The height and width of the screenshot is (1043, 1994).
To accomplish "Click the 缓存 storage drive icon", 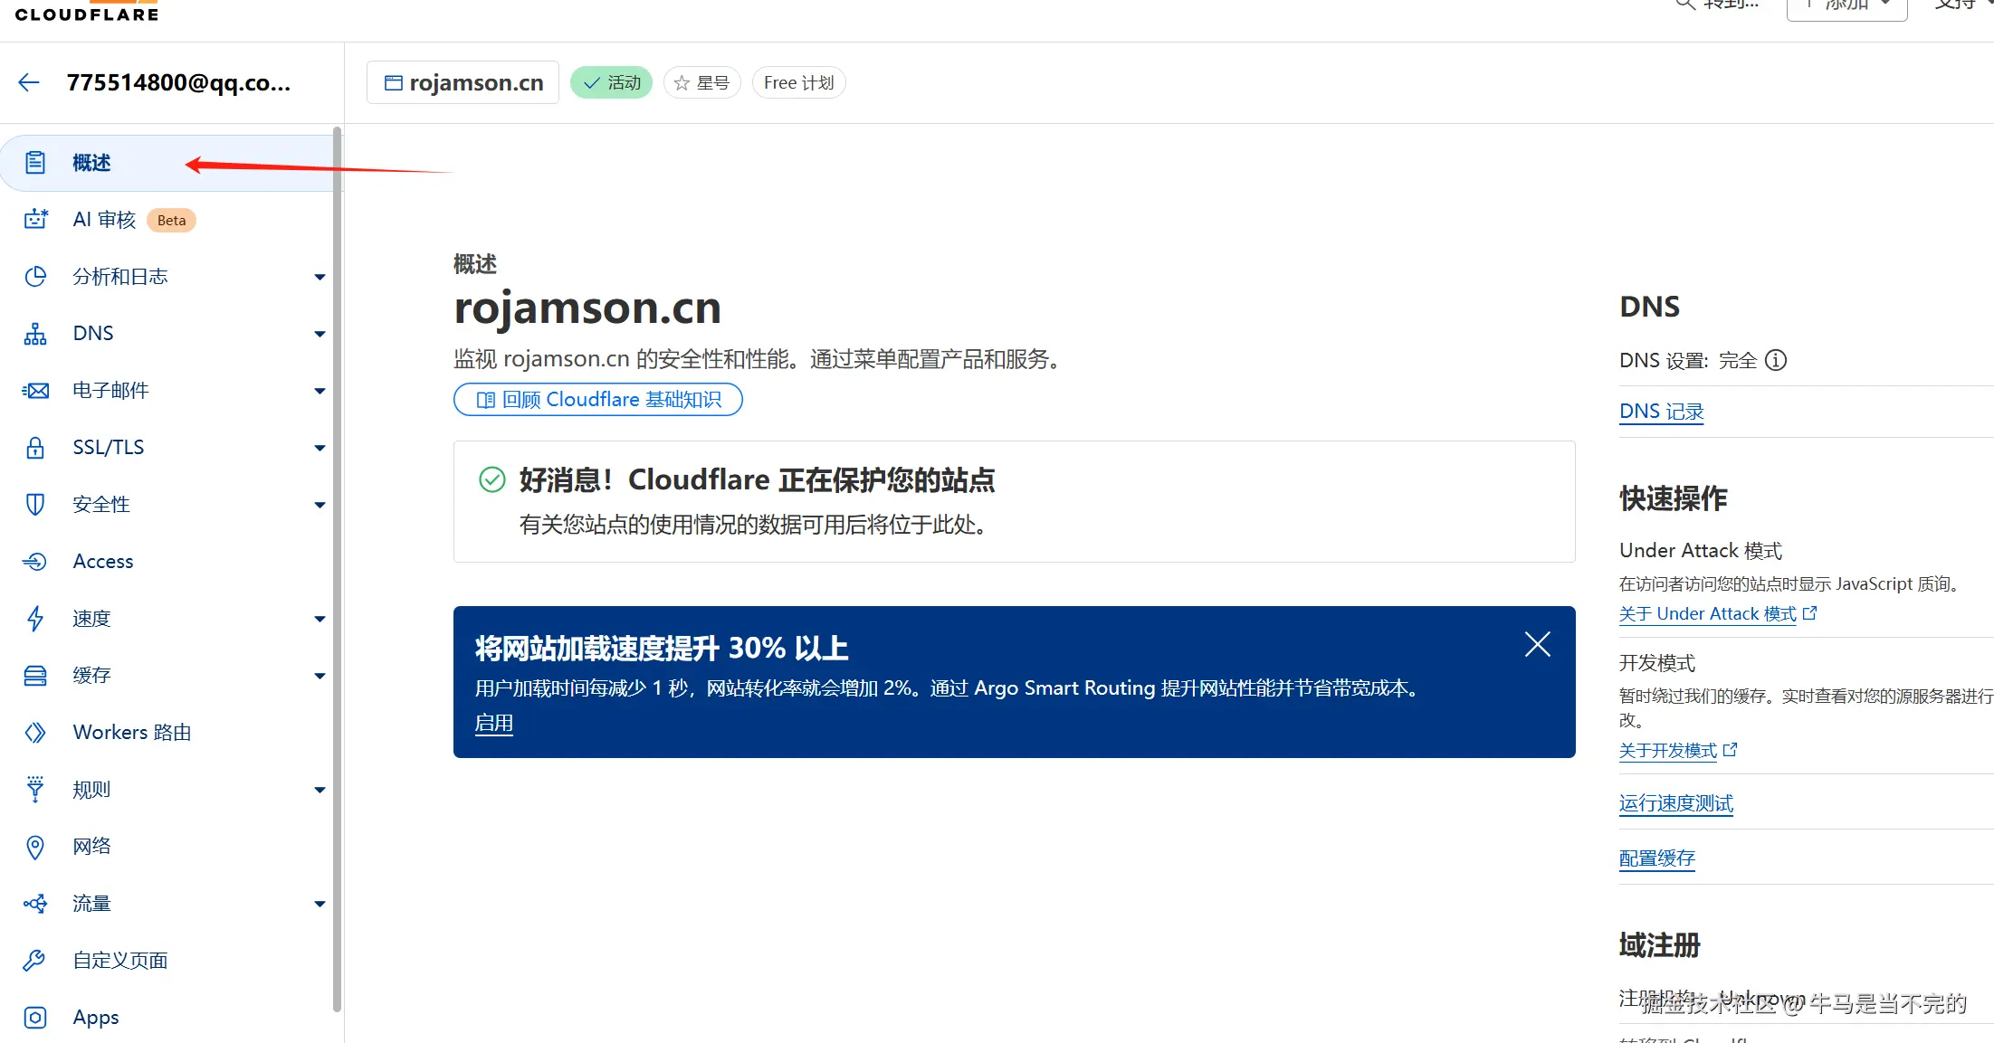I will (35, 676).
